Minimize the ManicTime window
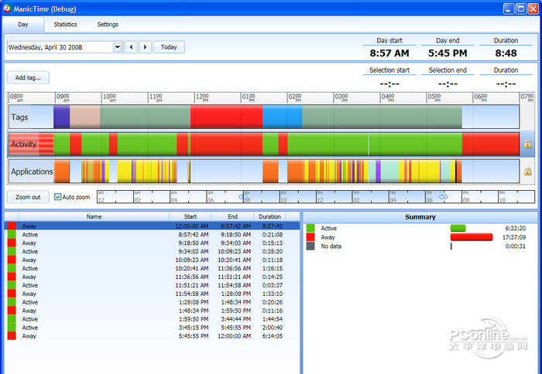This screenshot has width=542, height=374. [508, 8]
